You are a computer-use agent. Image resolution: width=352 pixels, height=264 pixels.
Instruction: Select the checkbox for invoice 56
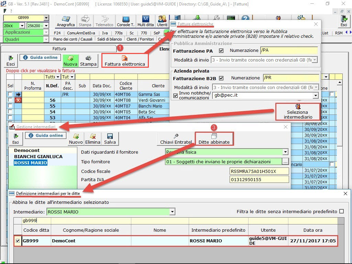(10, 100)
